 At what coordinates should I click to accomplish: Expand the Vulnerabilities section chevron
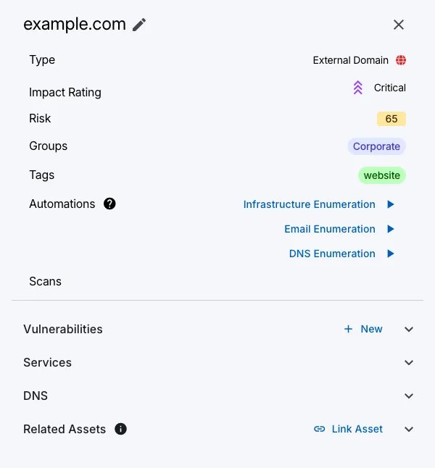click(409, 330)
